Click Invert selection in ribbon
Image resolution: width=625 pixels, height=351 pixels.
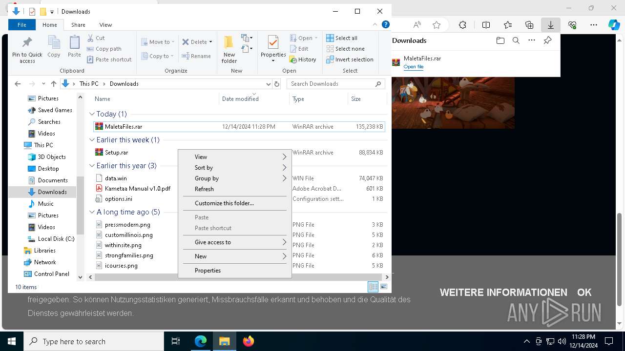tap(350, 59)
